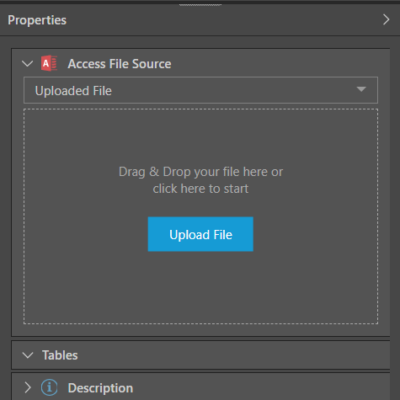
Task: Click the dropdown arrow of Uploaded File
Action: click(x=361, y=89)
